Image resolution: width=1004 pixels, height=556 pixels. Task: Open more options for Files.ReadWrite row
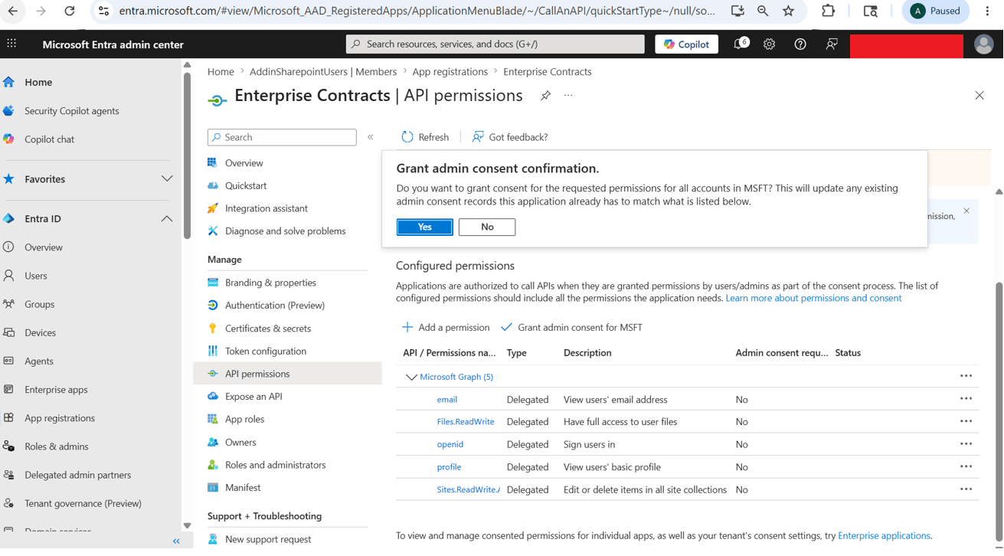tap(966, 421)
